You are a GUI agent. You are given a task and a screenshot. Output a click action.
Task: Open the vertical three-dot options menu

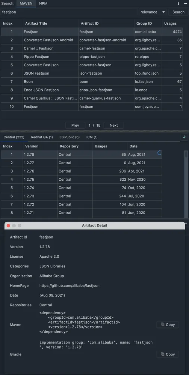(x=178, y=3)
